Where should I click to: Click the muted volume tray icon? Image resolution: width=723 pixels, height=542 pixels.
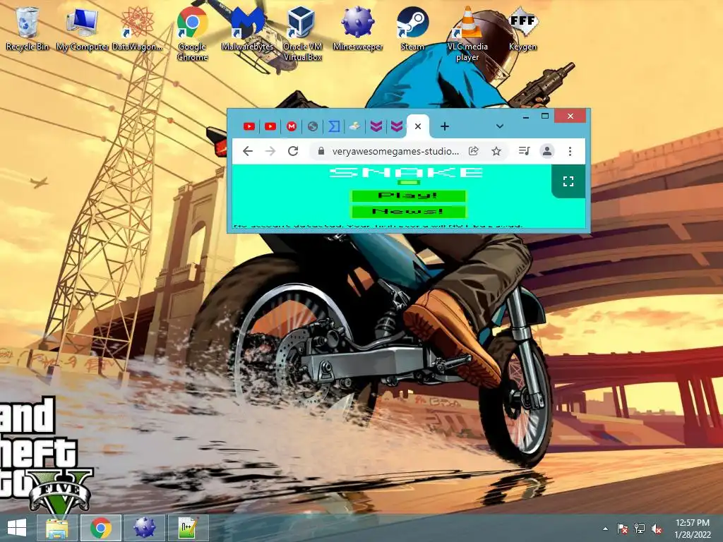click(657, 529)
